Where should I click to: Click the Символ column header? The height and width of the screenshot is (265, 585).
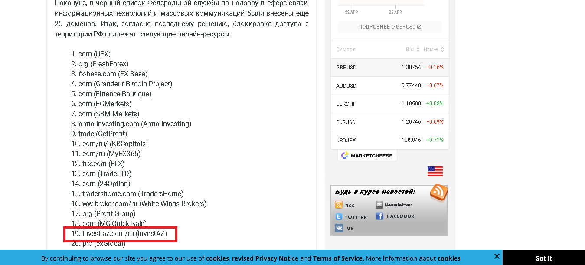(346, 49)
